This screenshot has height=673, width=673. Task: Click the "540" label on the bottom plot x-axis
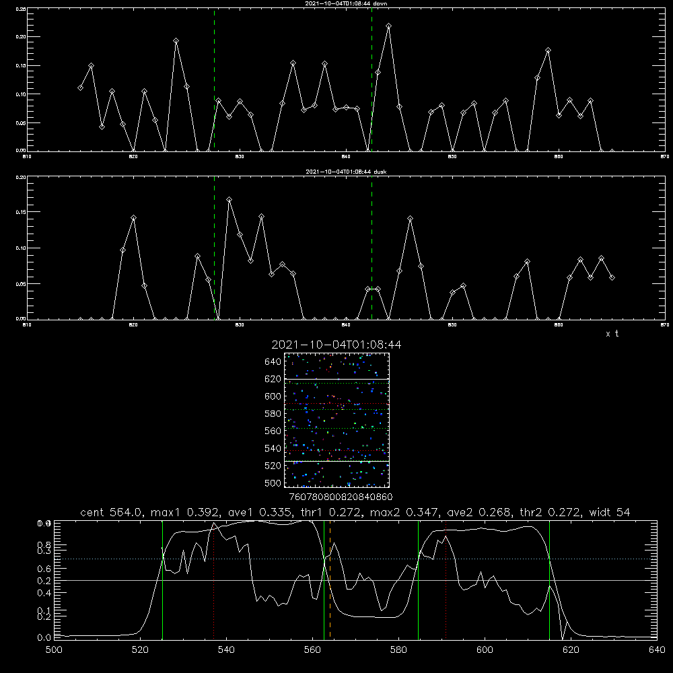tap(226, 650)
